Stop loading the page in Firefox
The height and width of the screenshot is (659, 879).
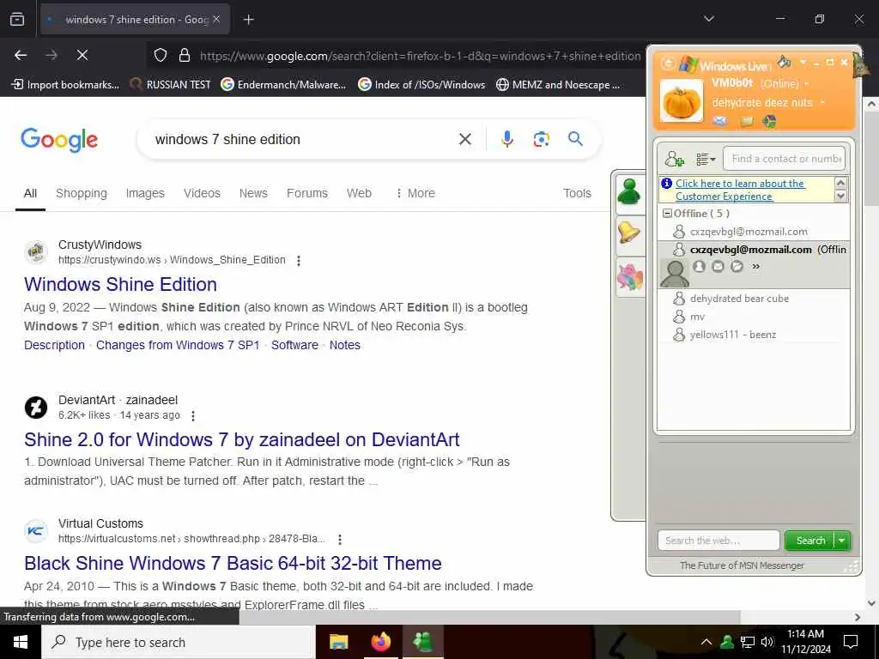[x=82, y=55]
